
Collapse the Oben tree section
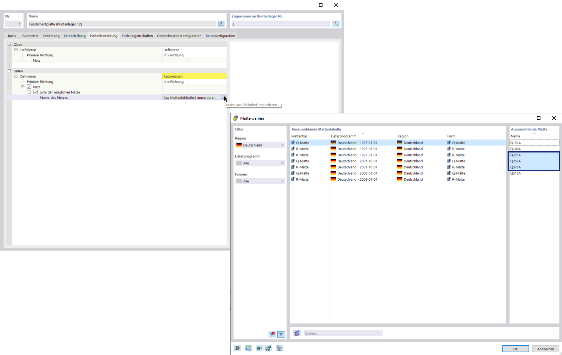pos(9,44)
